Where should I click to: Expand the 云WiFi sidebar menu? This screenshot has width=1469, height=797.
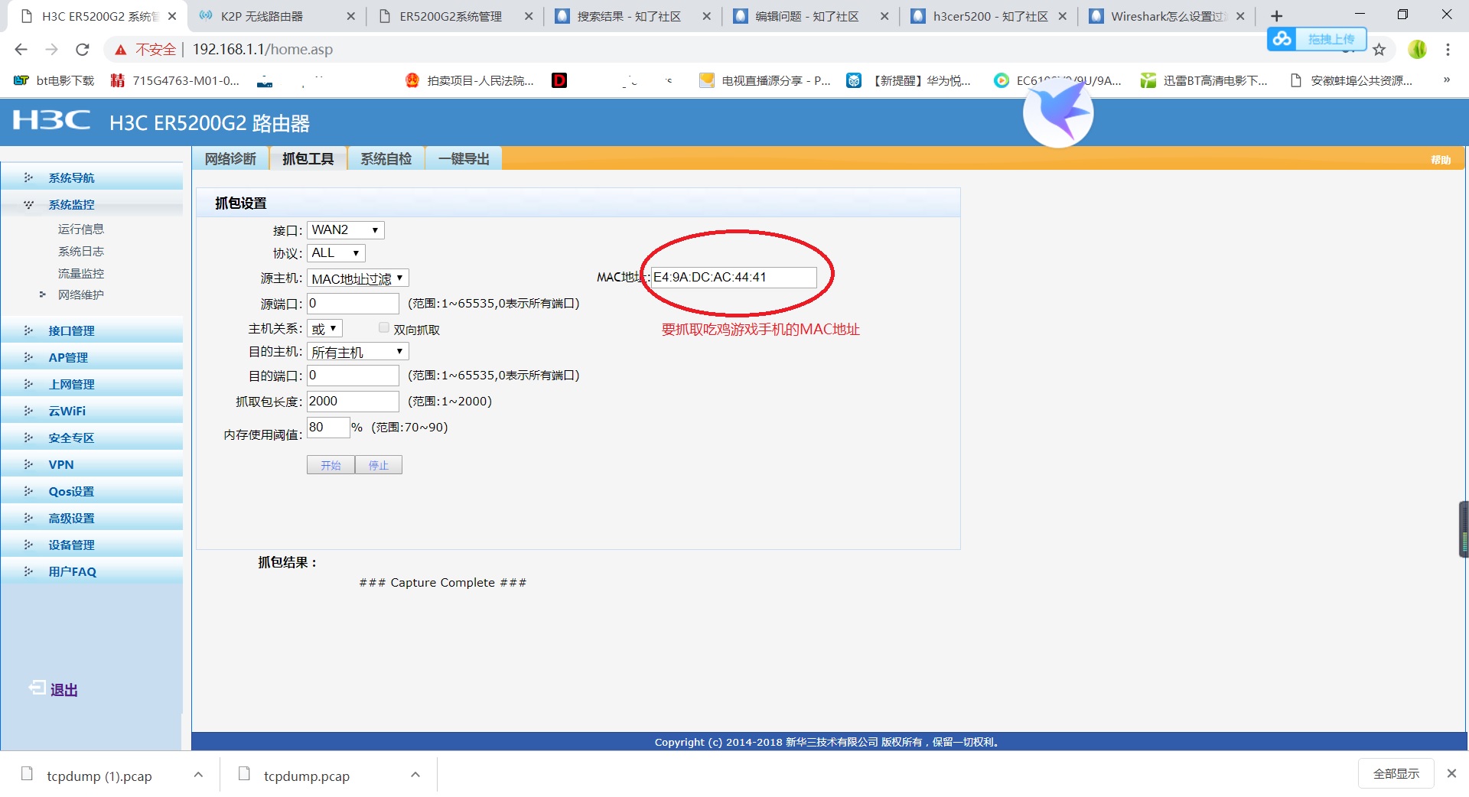(x=92, y=412)
